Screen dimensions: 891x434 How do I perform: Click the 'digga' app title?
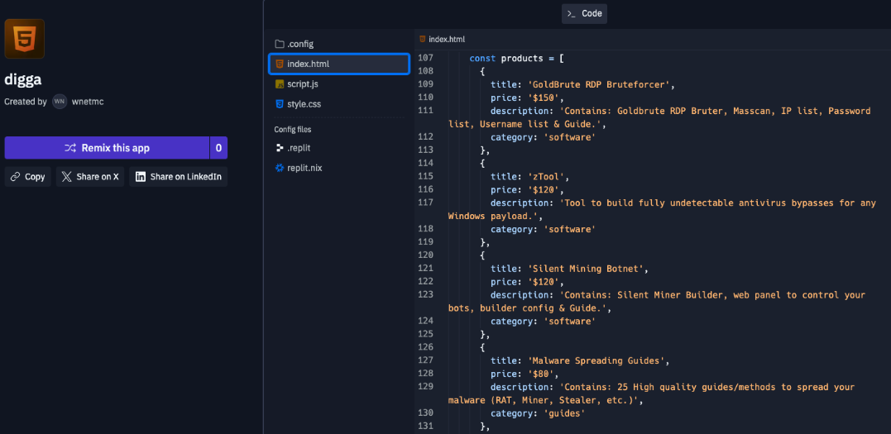22,79
